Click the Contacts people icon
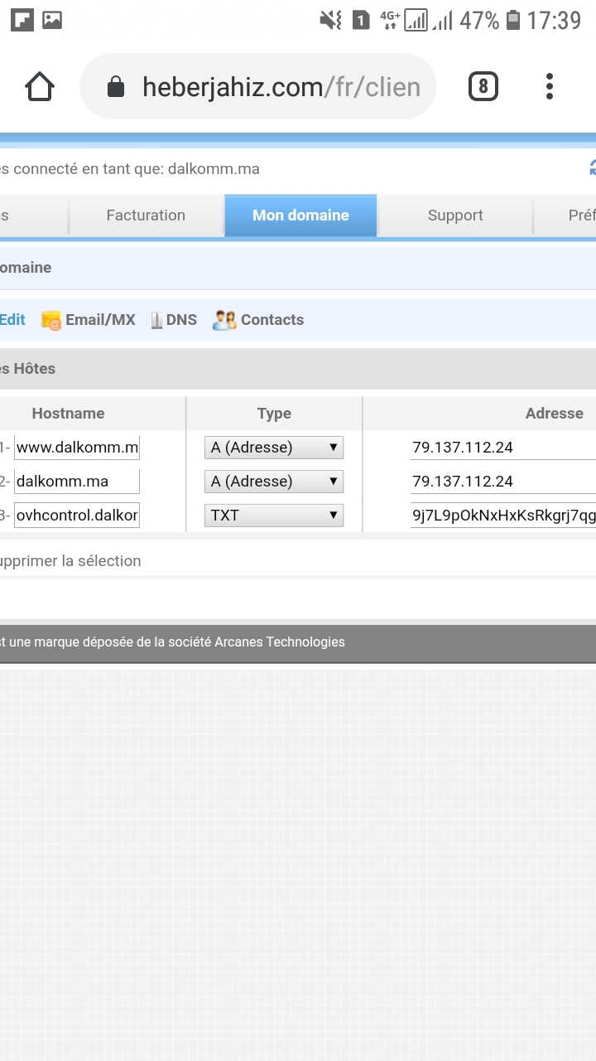596x1061 pixels. click(x=224, y=320)
